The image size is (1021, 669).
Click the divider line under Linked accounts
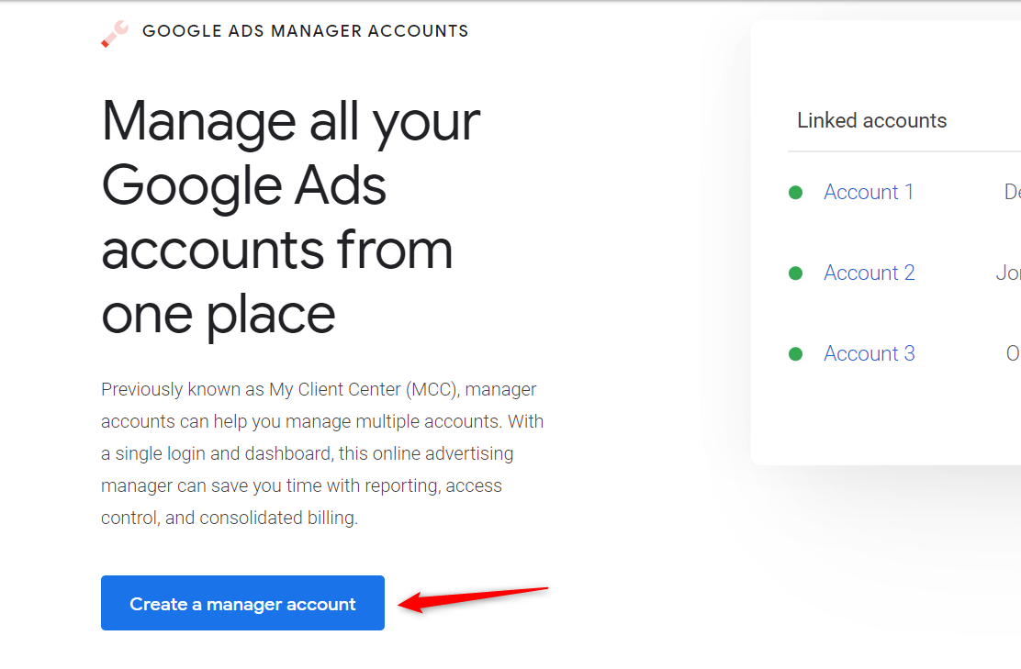click(x=904, y=151)
